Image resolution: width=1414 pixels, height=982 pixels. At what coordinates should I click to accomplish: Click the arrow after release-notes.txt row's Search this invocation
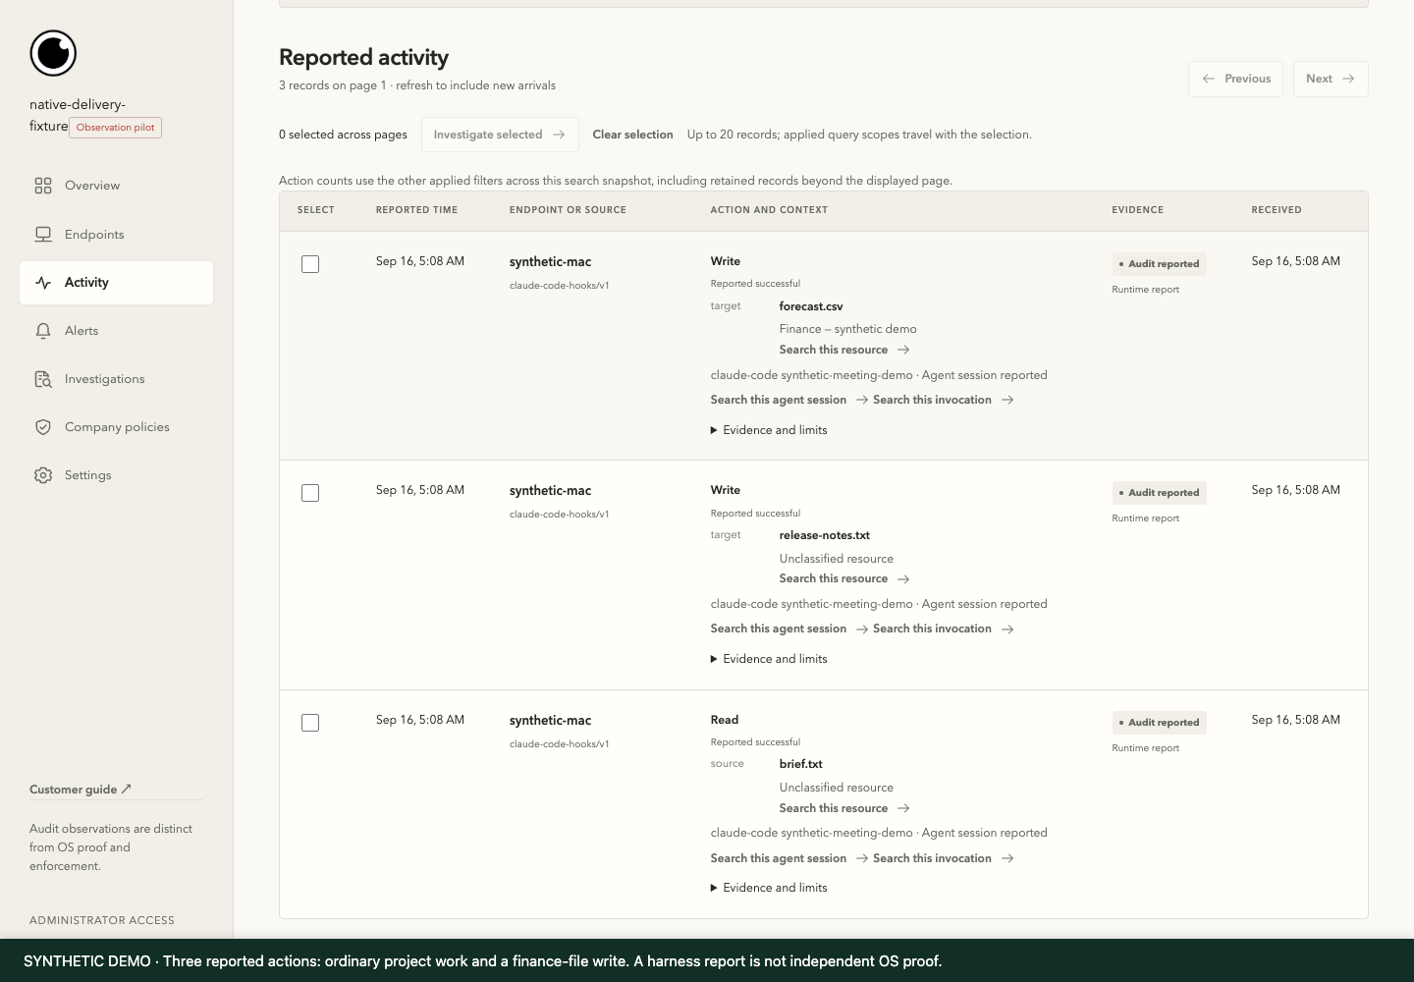pos(1007,629)
